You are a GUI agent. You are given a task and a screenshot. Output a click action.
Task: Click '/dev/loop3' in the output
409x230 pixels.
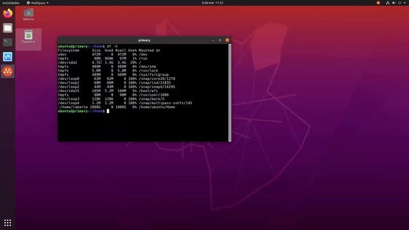[68, 99]
